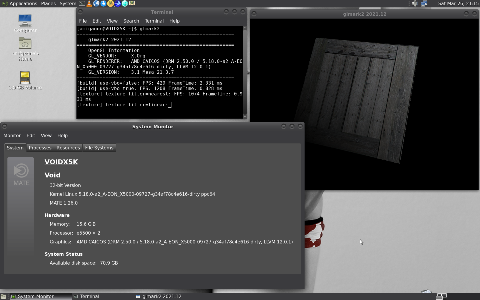Click the date and time clock
The height and width of the screenshot is (300, 480).
pos(458,3)
